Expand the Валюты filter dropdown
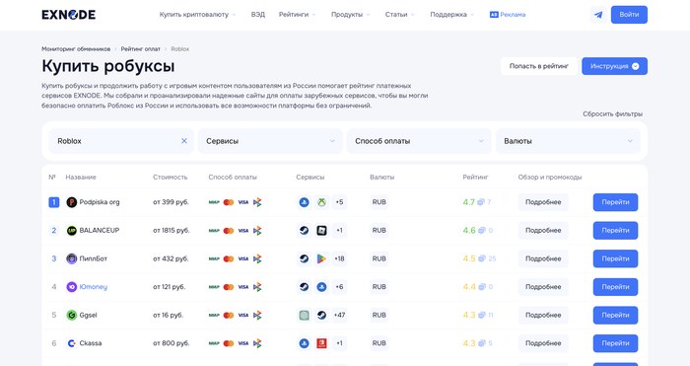 click(568, 141)
